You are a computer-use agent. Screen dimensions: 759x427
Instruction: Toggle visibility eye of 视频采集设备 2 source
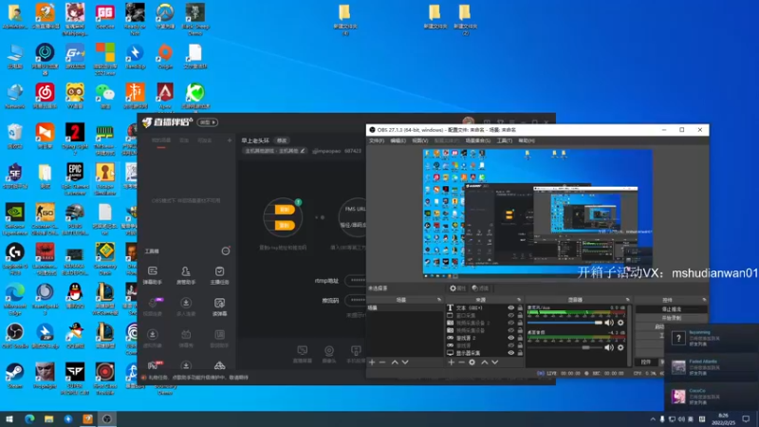pos(510,323)
